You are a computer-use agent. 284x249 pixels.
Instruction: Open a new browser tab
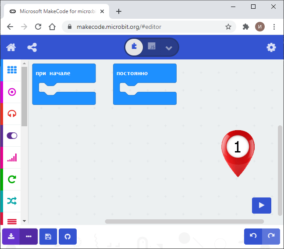pyautogui.click(x=119, y=11)
